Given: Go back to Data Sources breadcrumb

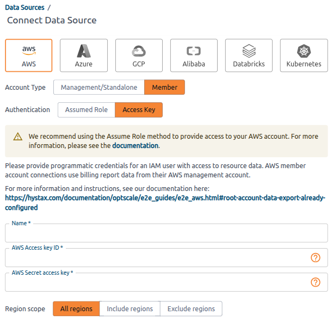Looking at the screenshot, I should 24,8.
